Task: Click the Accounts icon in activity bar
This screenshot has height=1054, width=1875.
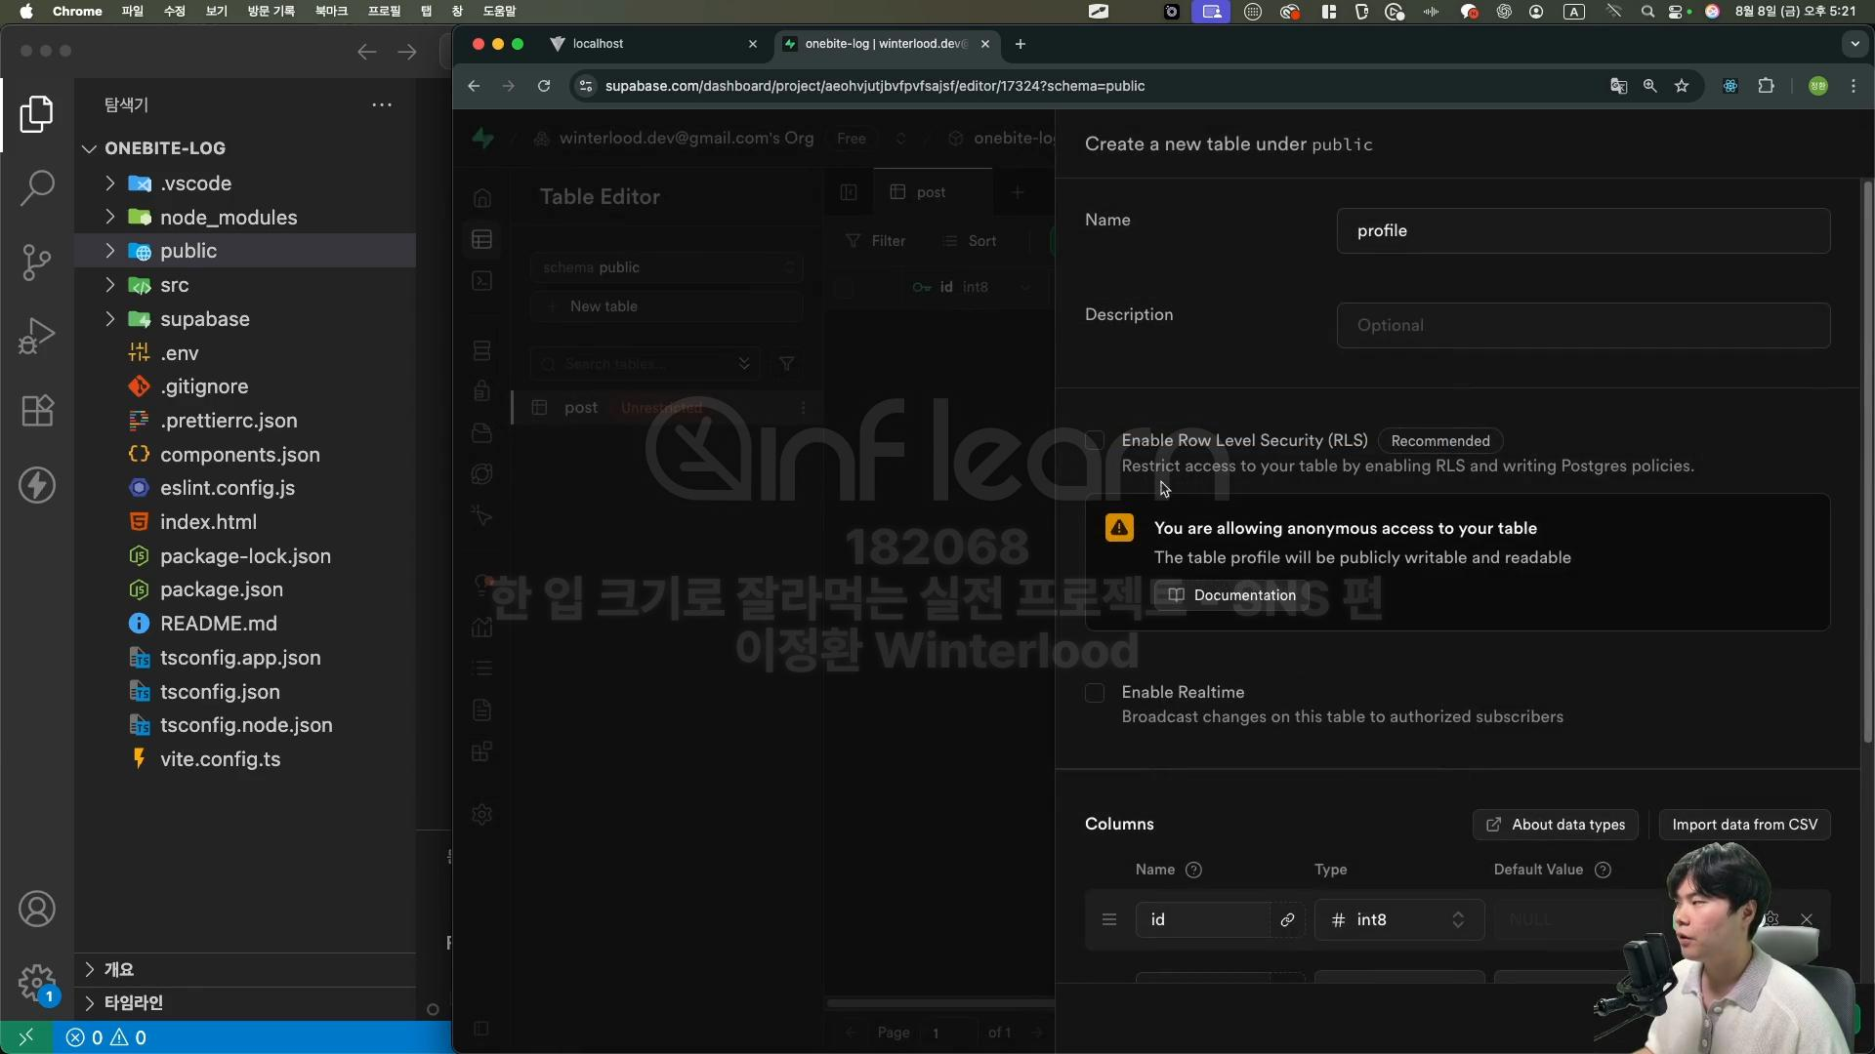Action: (37, 910)
